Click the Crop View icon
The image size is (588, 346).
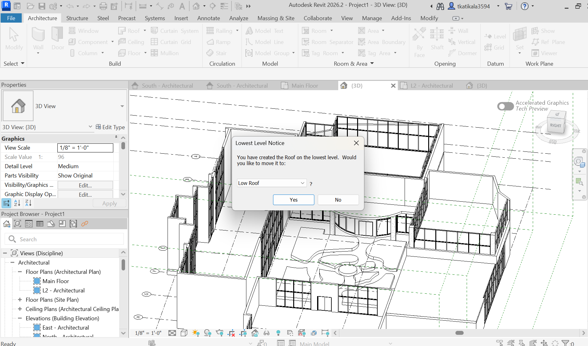point(231,333)
